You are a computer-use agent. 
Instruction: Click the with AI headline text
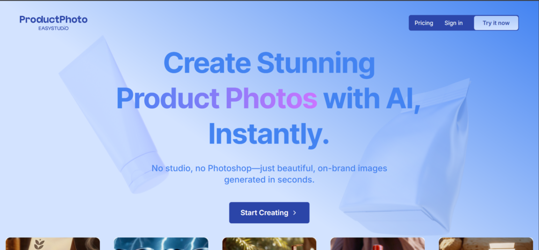click(372, 99)
